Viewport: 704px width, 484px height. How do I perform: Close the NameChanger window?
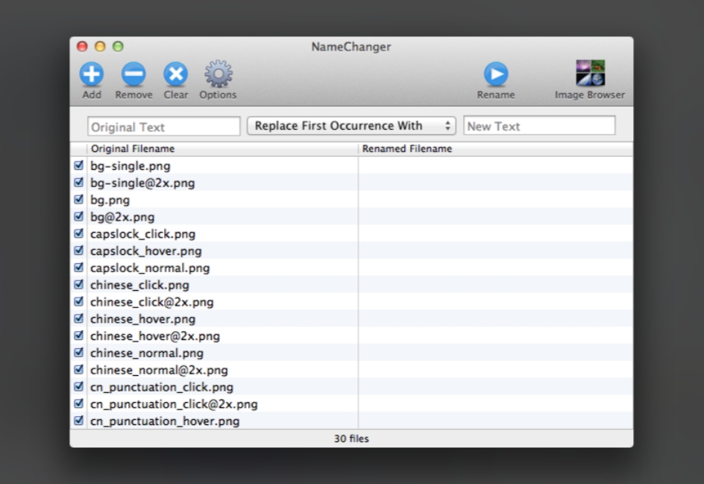[82, 47]
